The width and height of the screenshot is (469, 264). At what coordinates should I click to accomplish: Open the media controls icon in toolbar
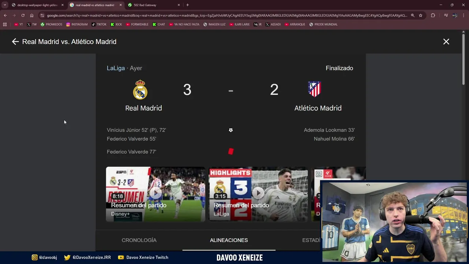[x=446, y=15]
